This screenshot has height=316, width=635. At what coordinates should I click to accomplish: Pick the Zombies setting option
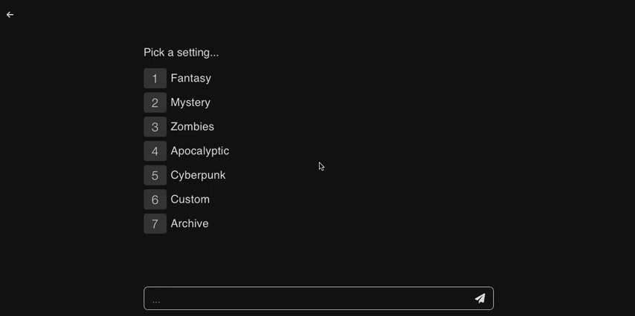click(193, 127)
